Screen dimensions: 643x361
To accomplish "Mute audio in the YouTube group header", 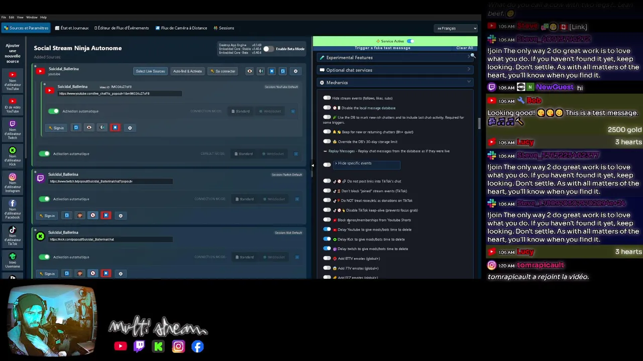I will click(x=261, y=71).
